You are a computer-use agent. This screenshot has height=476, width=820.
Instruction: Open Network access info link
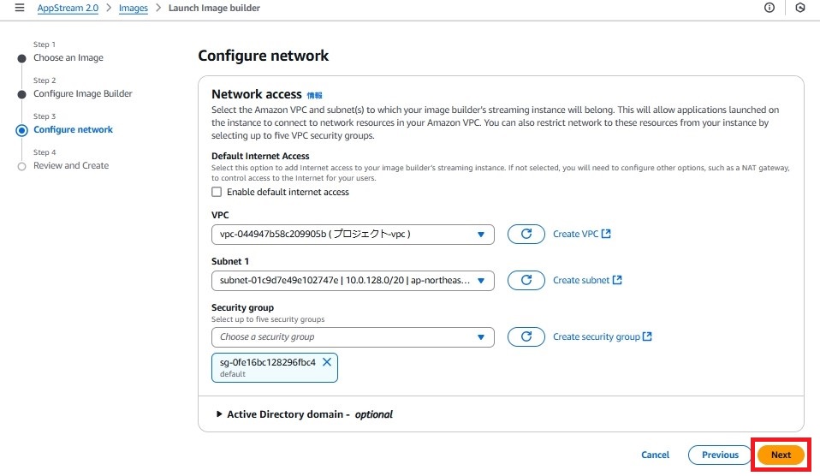(x=314, y=95)
